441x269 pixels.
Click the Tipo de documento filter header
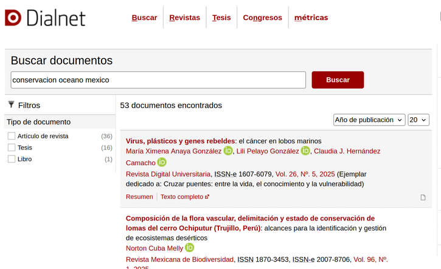pyautogui.click(x=60, y=122)
